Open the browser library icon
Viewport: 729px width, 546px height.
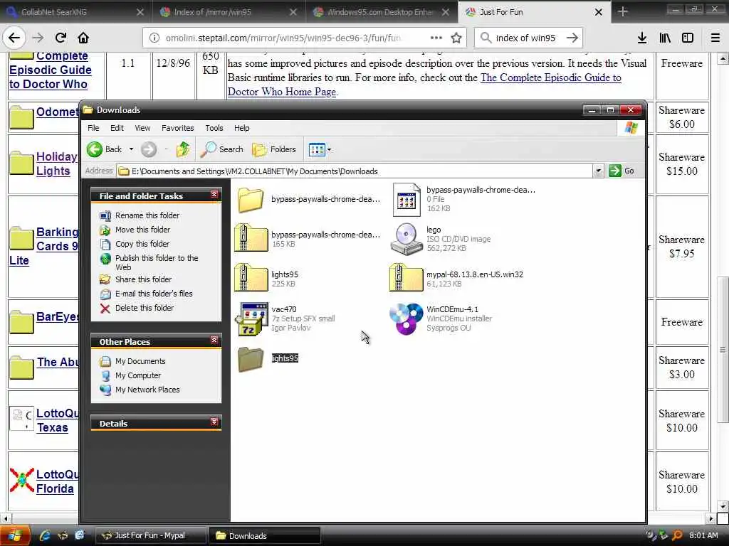pos(665,38)
